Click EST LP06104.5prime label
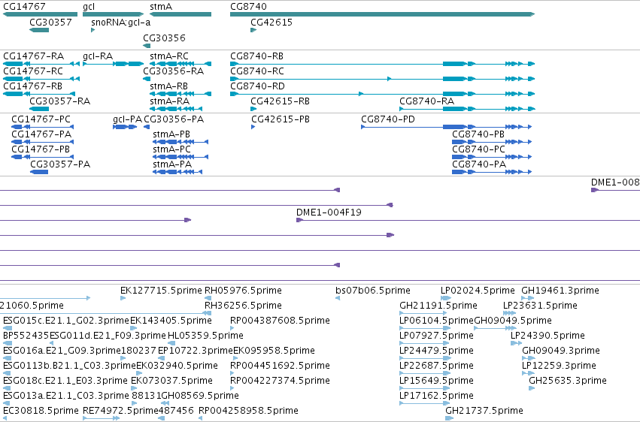The width and height of the screenshot is (640, 422). click(437, 321)
